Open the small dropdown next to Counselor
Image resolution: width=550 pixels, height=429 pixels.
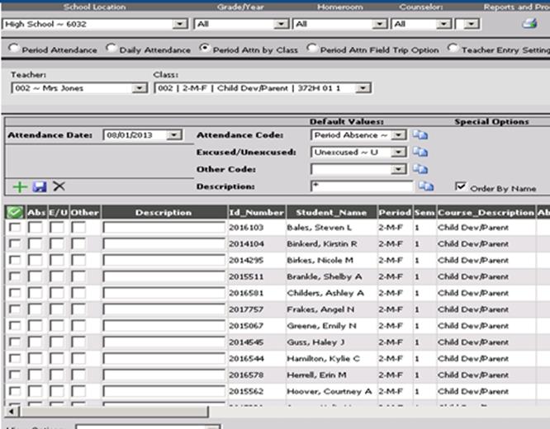click(x=472, y=24)
